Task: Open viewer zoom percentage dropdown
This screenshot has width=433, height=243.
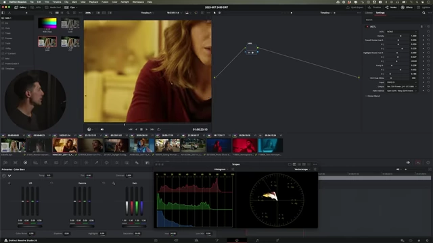Action: (89, 13)
